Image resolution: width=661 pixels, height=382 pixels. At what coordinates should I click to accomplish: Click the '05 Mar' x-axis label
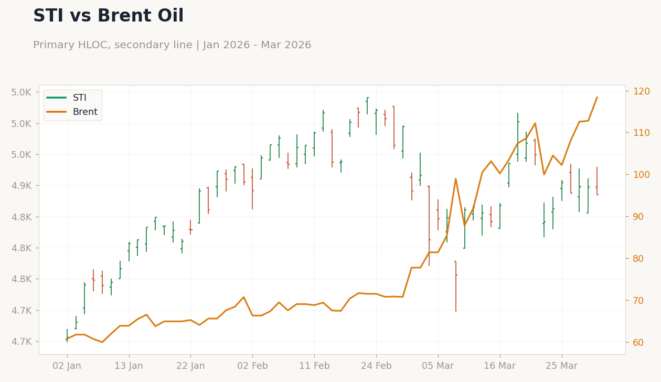438,366
